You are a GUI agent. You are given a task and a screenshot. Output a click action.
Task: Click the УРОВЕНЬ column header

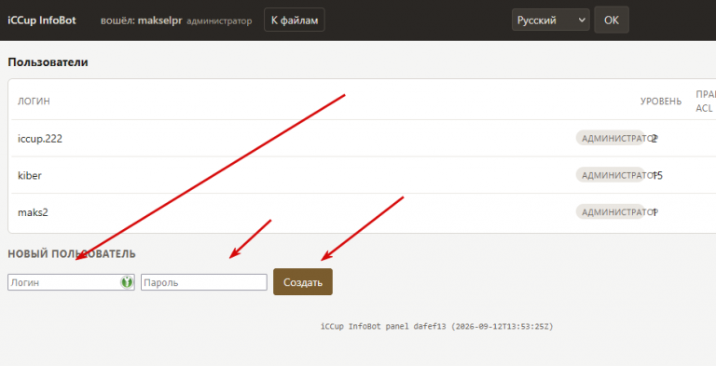click(x=661, y=102)
